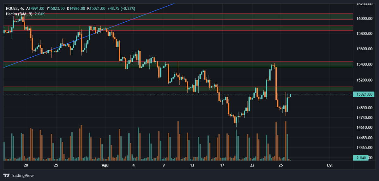The height and width of the screenshot is (181, 379).
Task: Click the 4 date label on time axis
Action: [x=134, y=165]
